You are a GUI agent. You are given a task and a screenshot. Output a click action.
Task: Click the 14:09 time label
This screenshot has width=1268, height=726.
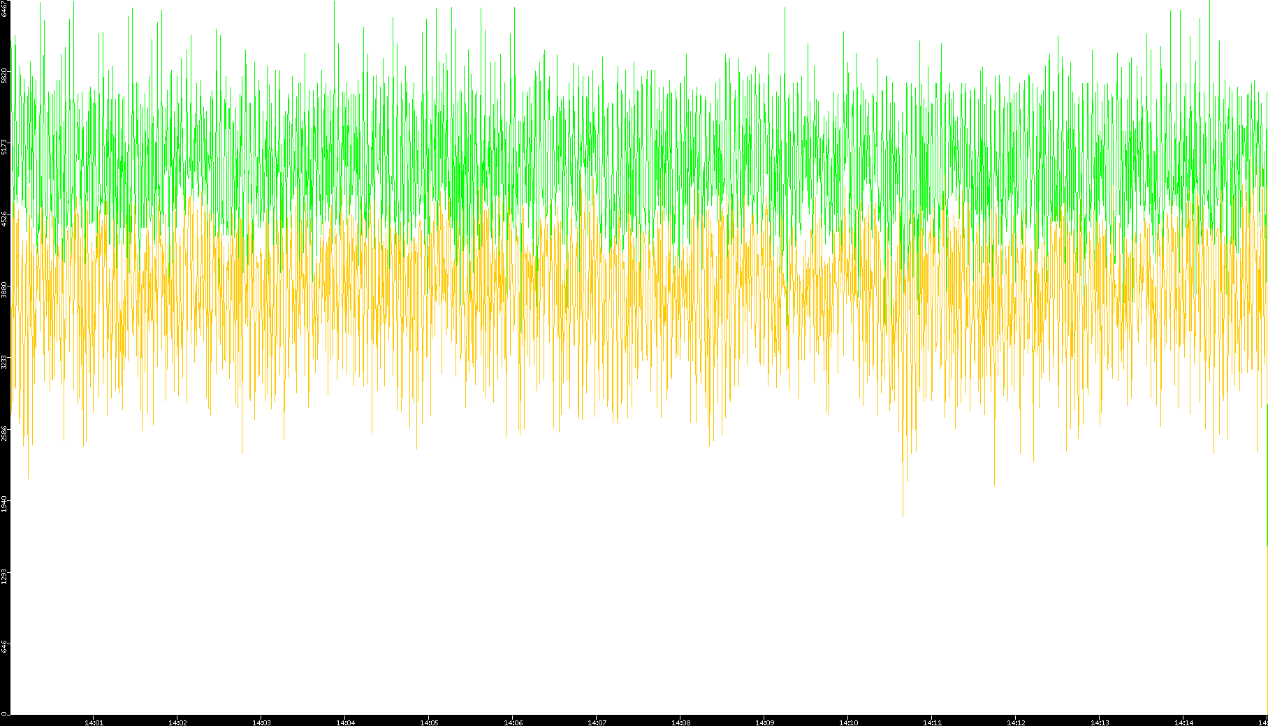pyautogui.click(x=764, y=723)
